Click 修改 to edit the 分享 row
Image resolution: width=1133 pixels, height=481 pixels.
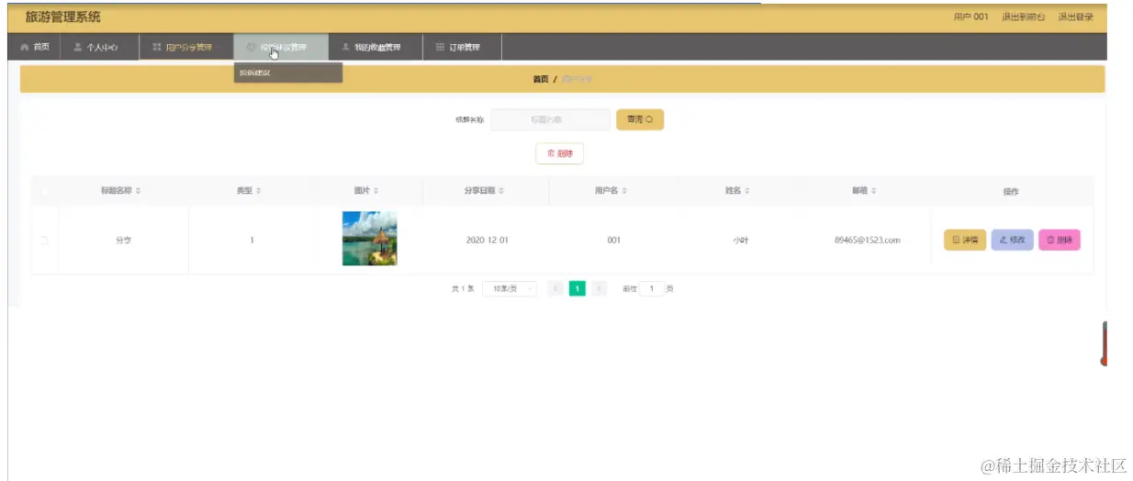[x=1012, y=240]
